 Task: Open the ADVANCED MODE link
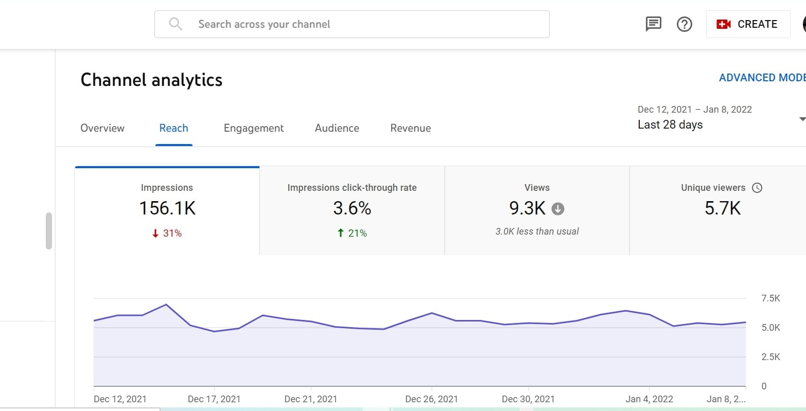coord(762,78)
